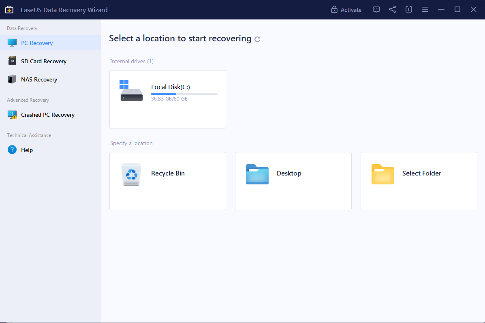Screen dimensions: 485x323
Task: Refresh the location list with the refresh icon
Action: click(x=257, y=39)
